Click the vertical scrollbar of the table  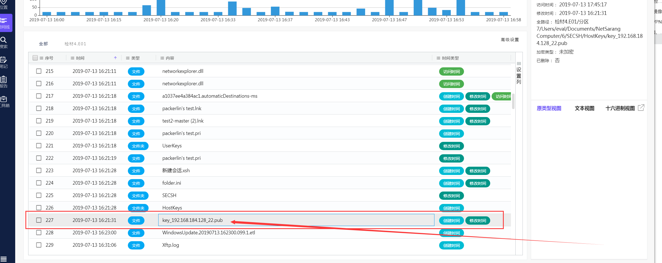(513, 101)
